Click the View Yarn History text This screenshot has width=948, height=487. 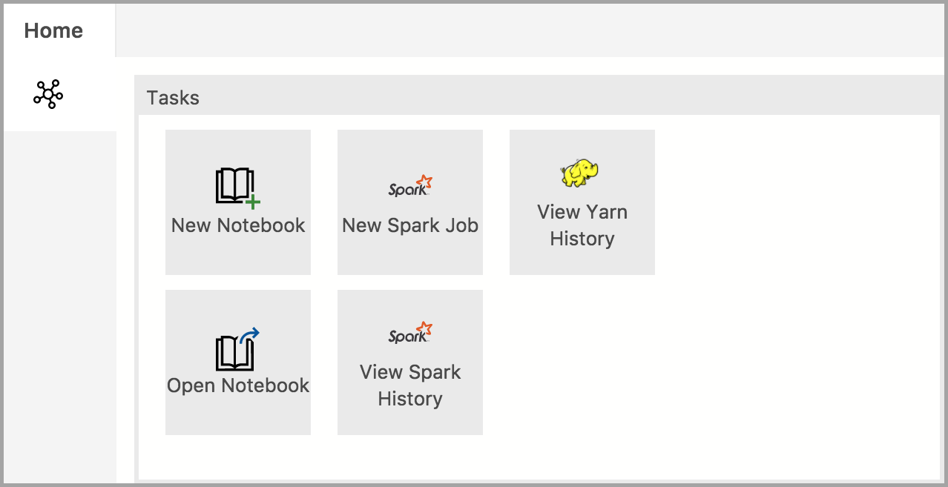tap(582, 225)
